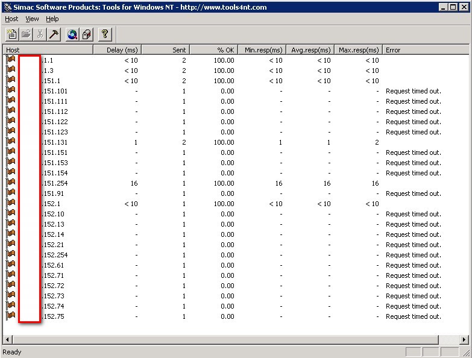This screenshot has height=358, width=472.
Task: Open the Host menu
Action: (11, 19)
